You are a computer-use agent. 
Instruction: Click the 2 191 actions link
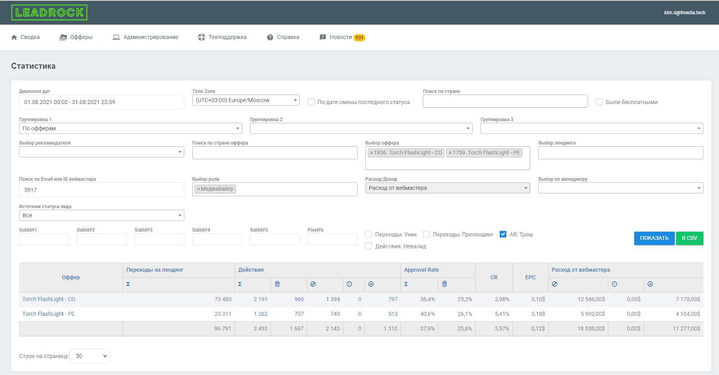[x=260, y=299]
